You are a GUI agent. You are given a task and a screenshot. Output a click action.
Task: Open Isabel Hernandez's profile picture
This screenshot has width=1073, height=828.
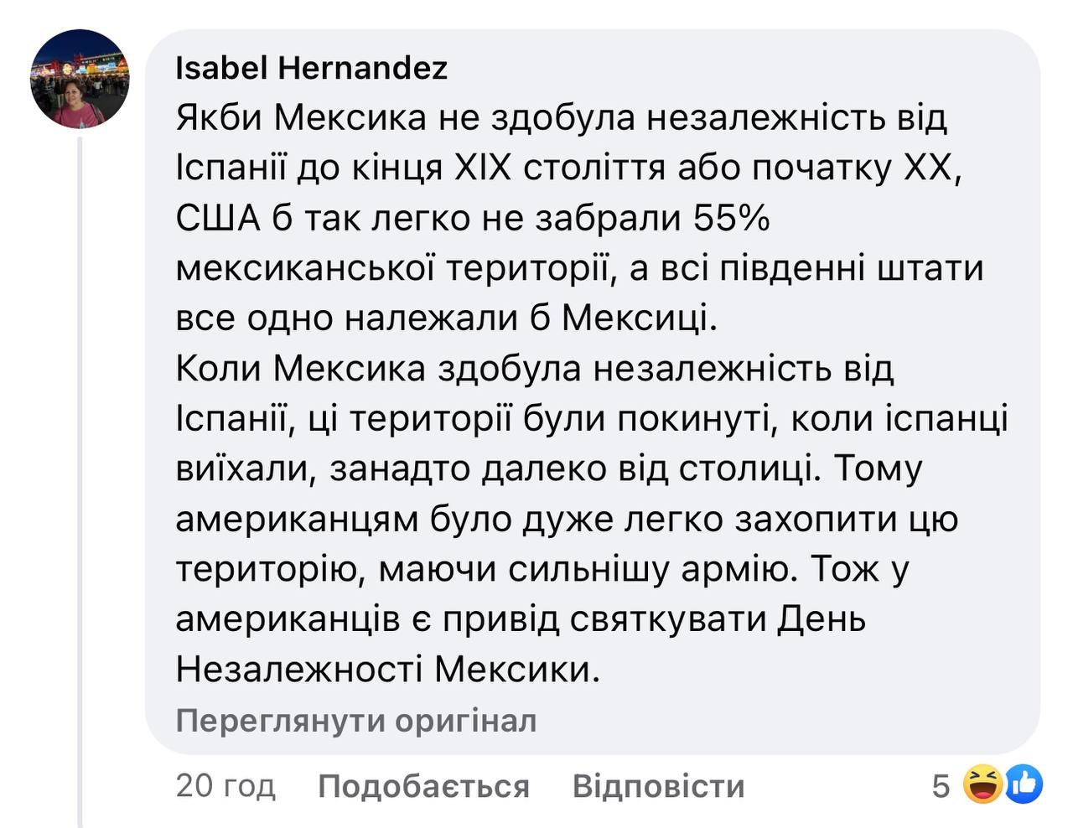tap(80, 79)
